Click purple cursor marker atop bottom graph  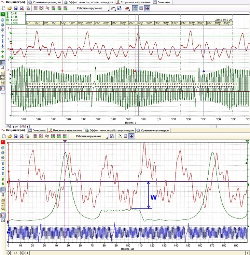click(65, 141)
